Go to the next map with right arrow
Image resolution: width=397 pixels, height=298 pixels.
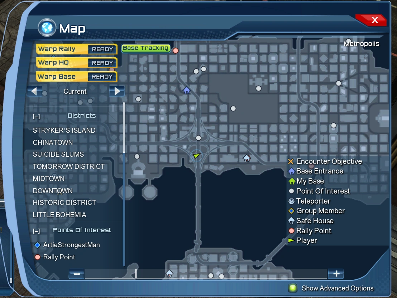117,91
